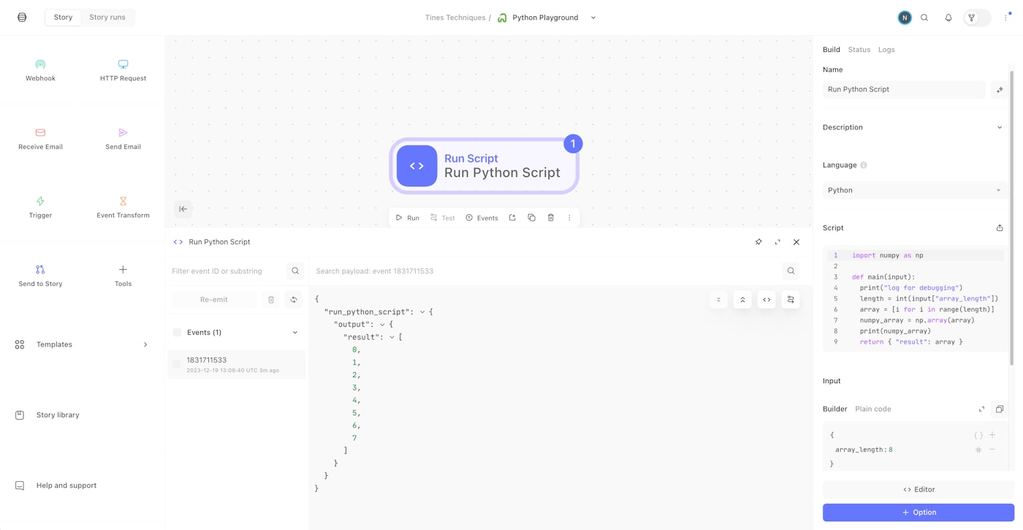Image resolution: width=1023 pixels, height=530 pixels.
Task: Collapse the Description section
Action: pyautogui.click(x=1000, y=126)
